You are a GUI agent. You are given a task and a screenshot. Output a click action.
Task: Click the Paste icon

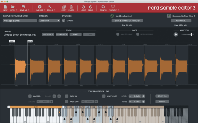71,7
